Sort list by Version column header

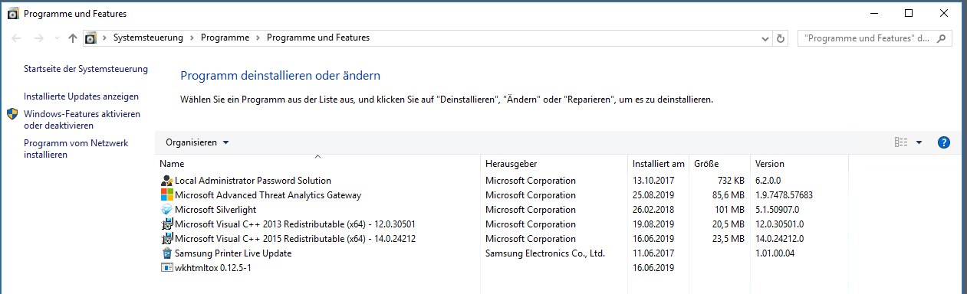[x=800, y=164]
